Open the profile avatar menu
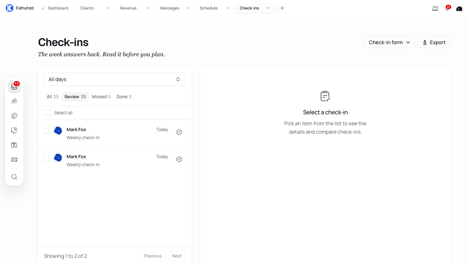The image size is (468, 263). pos(459,8)
